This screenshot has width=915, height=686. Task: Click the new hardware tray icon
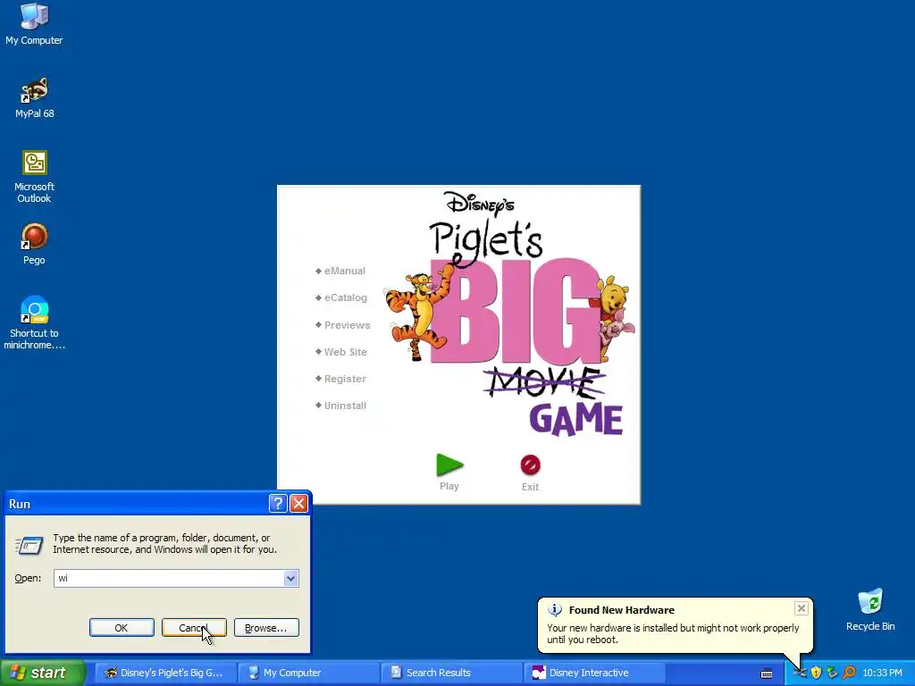(x=800, y=673)
